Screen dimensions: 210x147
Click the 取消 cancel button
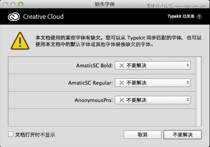[x=143, y=135]
